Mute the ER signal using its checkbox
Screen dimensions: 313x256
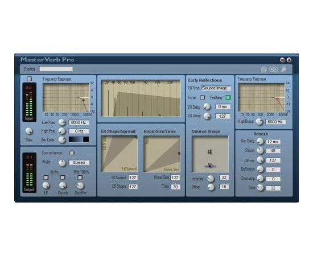pyautogui.click(x=46, y=177)
